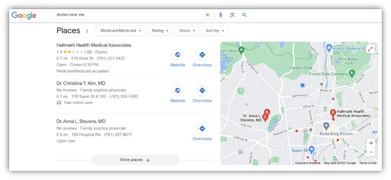Click the Google logo
Screen dimensions: 391x180
[x=24, y=16]
